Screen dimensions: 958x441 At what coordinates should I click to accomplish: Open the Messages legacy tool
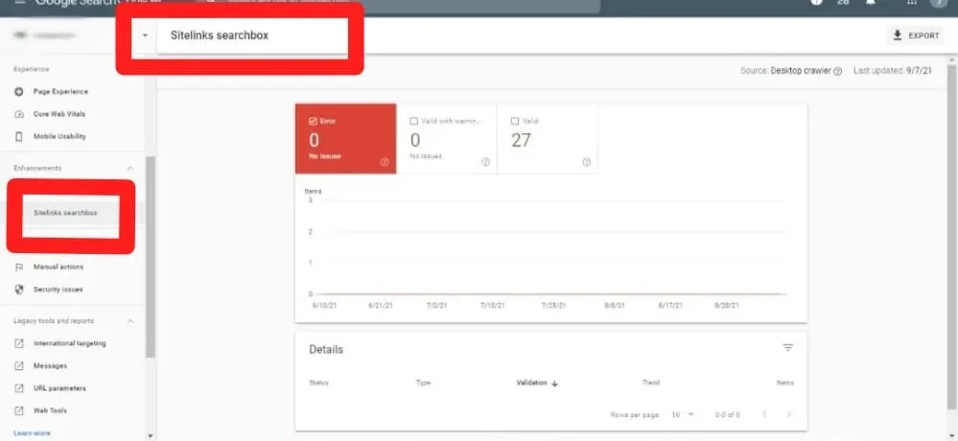50,366
